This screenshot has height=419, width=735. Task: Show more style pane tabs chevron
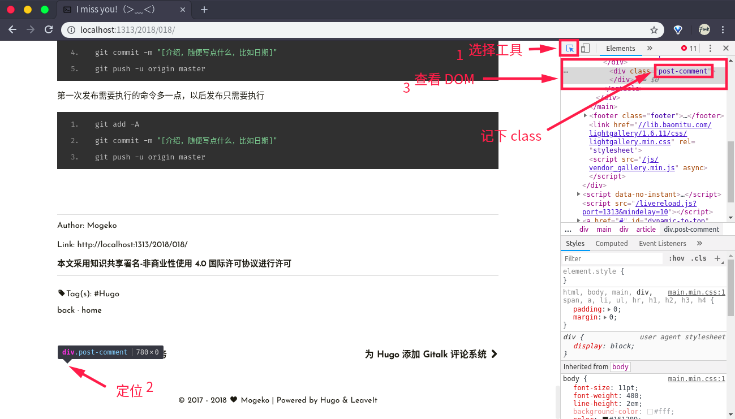click(699, 244)
